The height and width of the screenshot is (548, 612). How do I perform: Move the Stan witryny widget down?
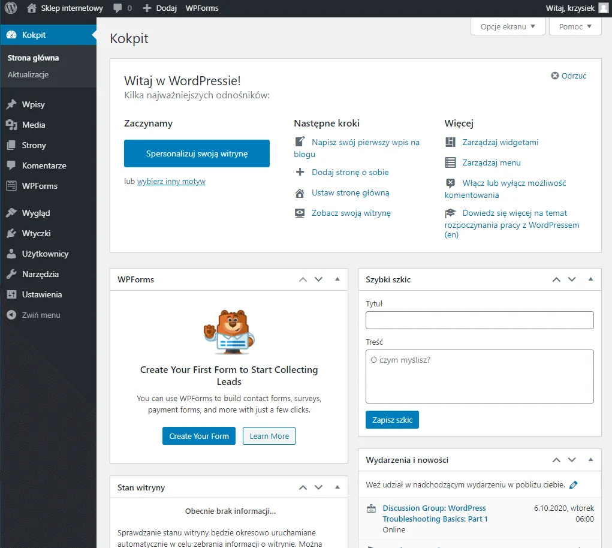click(318, 487)
